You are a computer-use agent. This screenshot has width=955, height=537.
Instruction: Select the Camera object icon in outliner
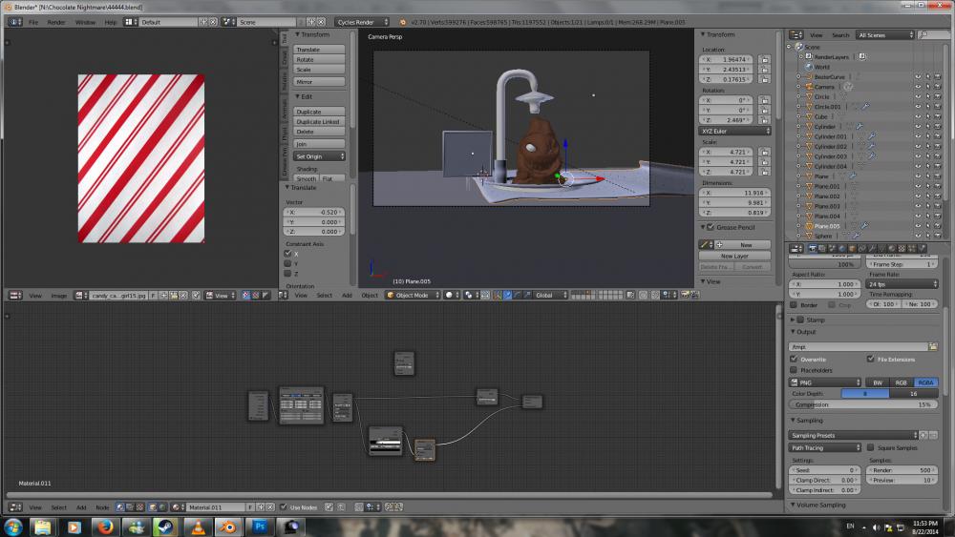pyautogui.click(x=808, y=87)
